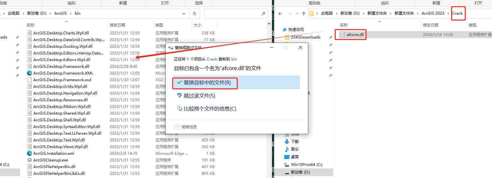Image resolution: width=492 pixels, height=178 pixels.
Task: Select ArcGISCleanup.exe application file
Action: 51,160
